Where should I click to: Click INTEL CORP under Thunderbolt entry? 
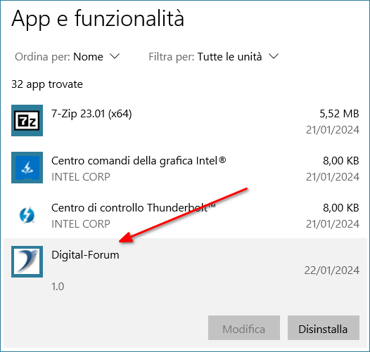click(x=81, y=224)
